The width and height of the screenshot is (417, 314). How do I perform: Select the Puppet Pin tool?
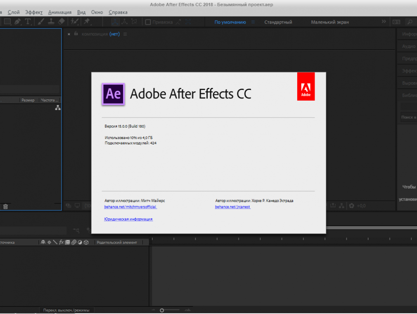click(87, 22)
